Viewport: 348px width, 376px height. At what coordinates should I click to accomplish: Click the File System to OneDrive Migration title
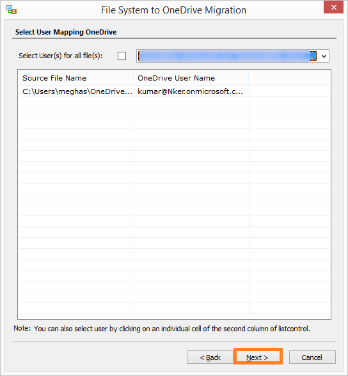173,10
